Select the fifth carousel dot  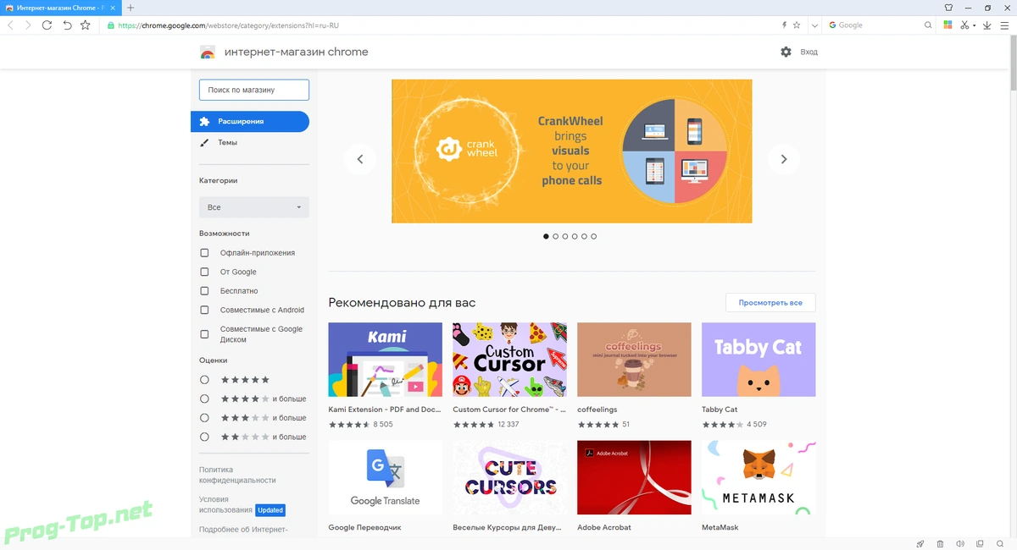pyautogui.click(x=584, y=237)
